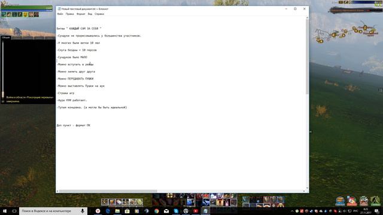The image size is (383, 215).
Task: Show hidden system tray icons chevron
Action: [x=292, y=211]
